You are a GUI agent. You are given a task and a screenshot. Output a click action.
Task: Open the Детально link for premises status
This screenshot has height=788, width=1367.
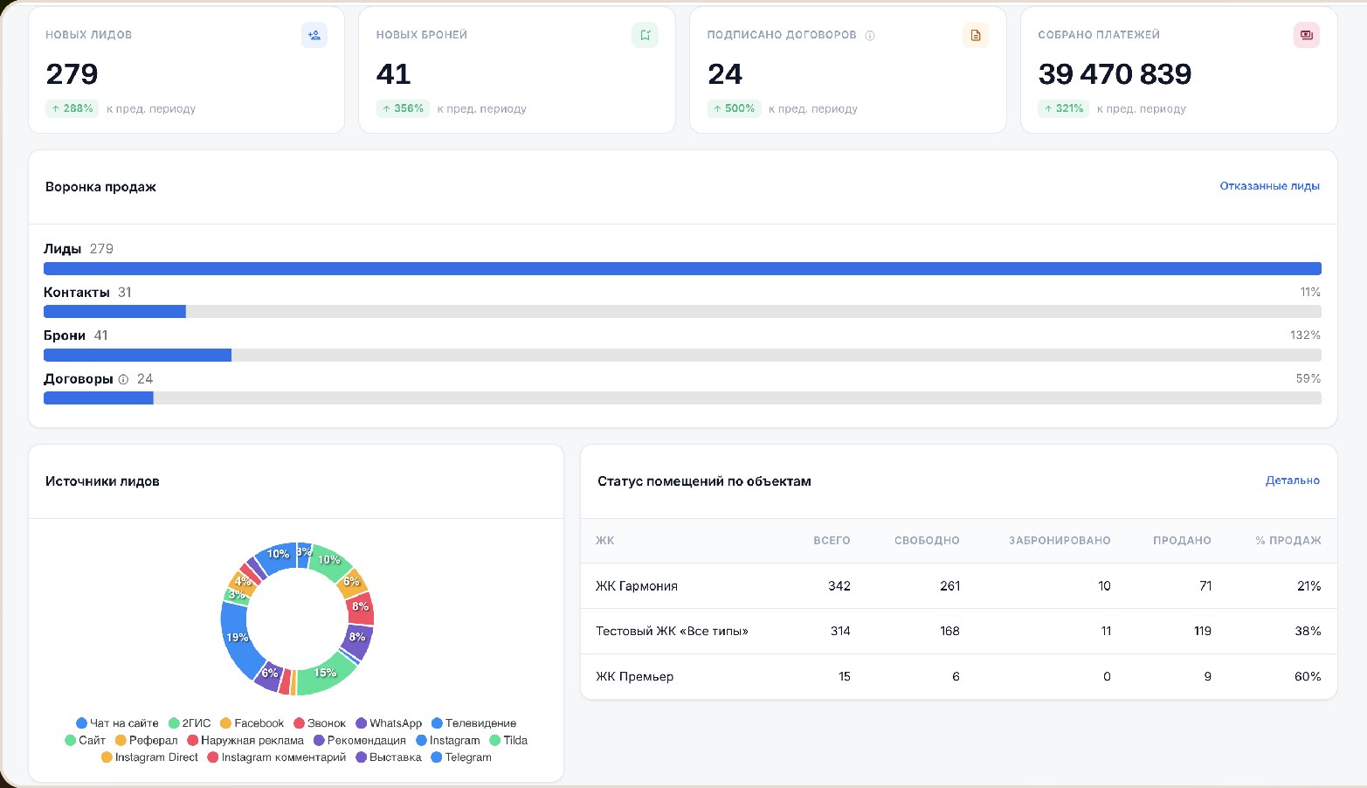[x=1293, y=480]
